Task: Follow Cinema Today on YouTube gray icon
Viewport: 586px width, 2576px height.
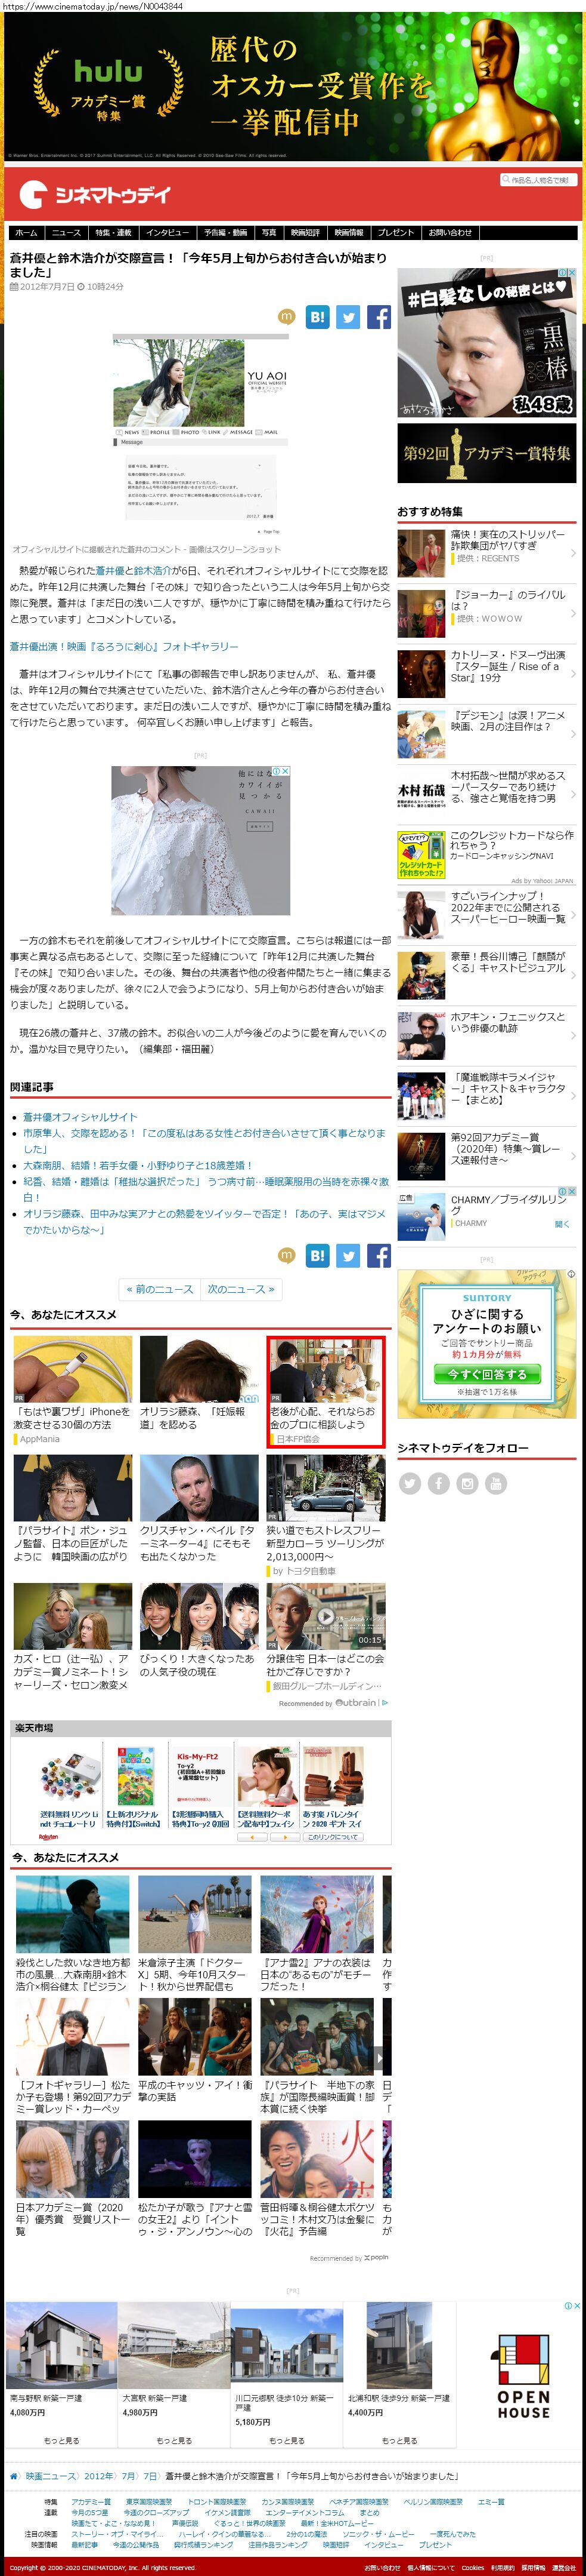Action: pos(496,1483)
